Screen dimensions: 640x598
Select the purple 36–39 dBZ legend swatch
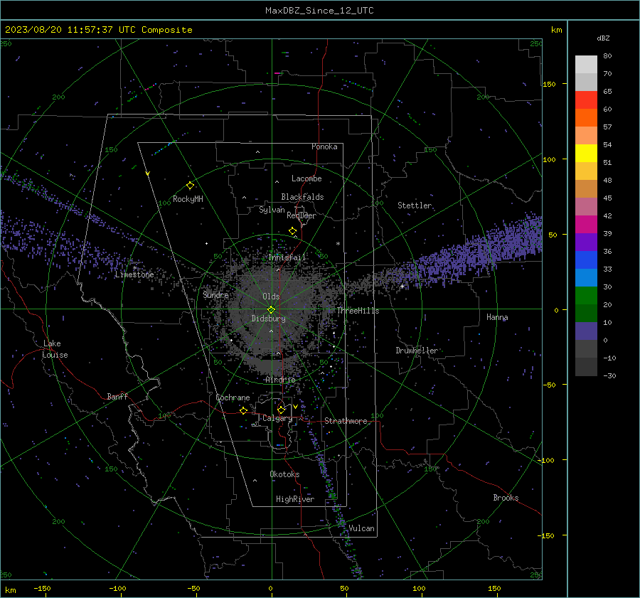click(x=586, y=242)
